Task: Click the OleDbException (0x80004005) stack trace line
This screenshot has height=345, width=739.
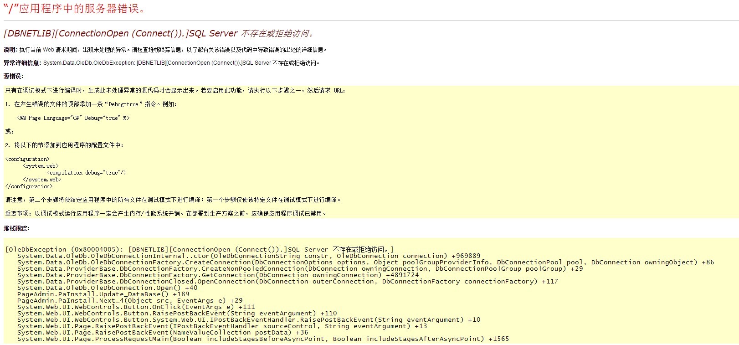Action: (200, 249)
